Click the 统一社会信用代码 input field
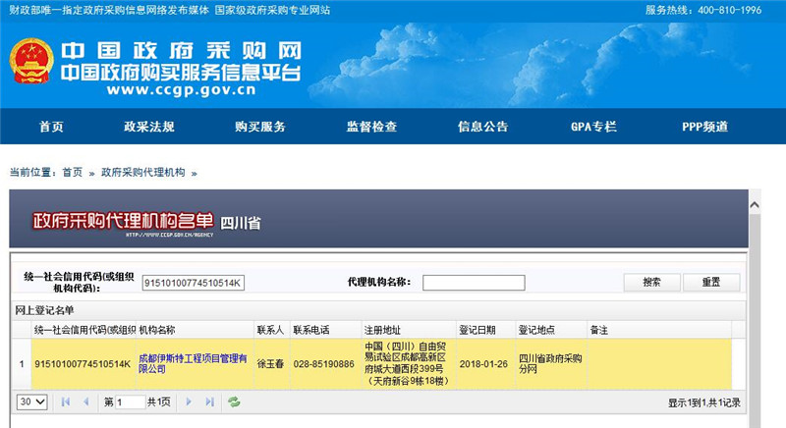 [194, 283]
